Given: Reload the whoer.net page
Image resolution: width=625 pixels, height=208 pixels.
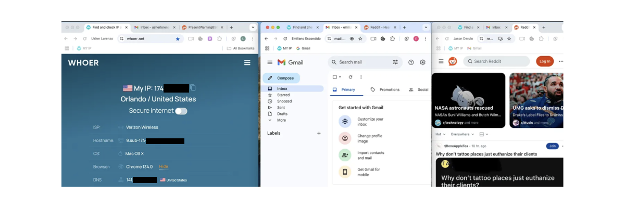Looking at the screenshot, I should coord(84,38).
